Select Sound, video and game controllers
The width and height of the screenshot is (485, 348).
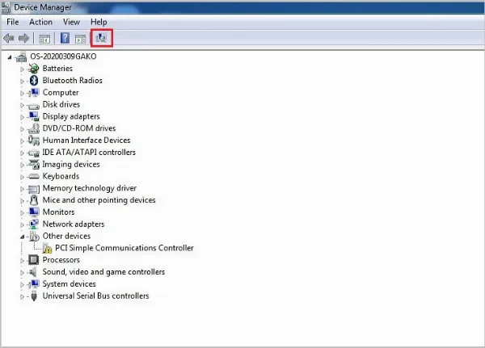103,272
